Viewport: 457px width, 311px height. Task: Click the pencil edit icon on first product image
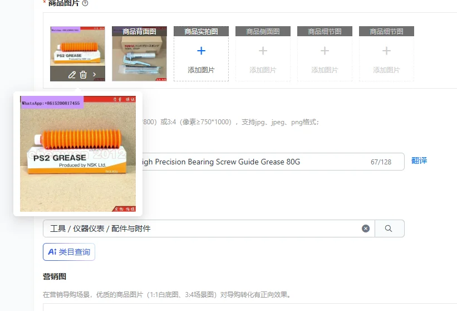[x=72, y=75]
